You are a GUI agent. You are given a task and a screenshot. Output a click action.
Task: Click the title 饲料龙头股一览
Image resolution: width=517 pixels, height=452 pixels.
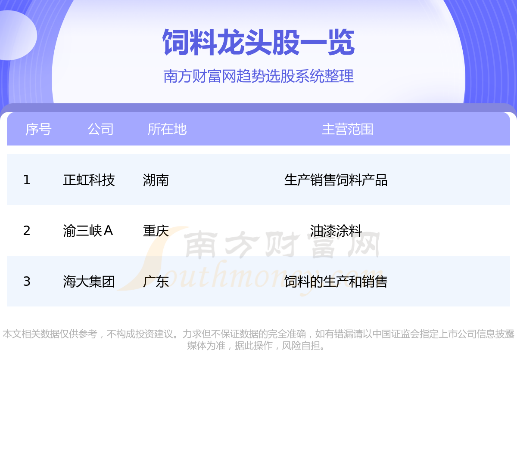258,43
